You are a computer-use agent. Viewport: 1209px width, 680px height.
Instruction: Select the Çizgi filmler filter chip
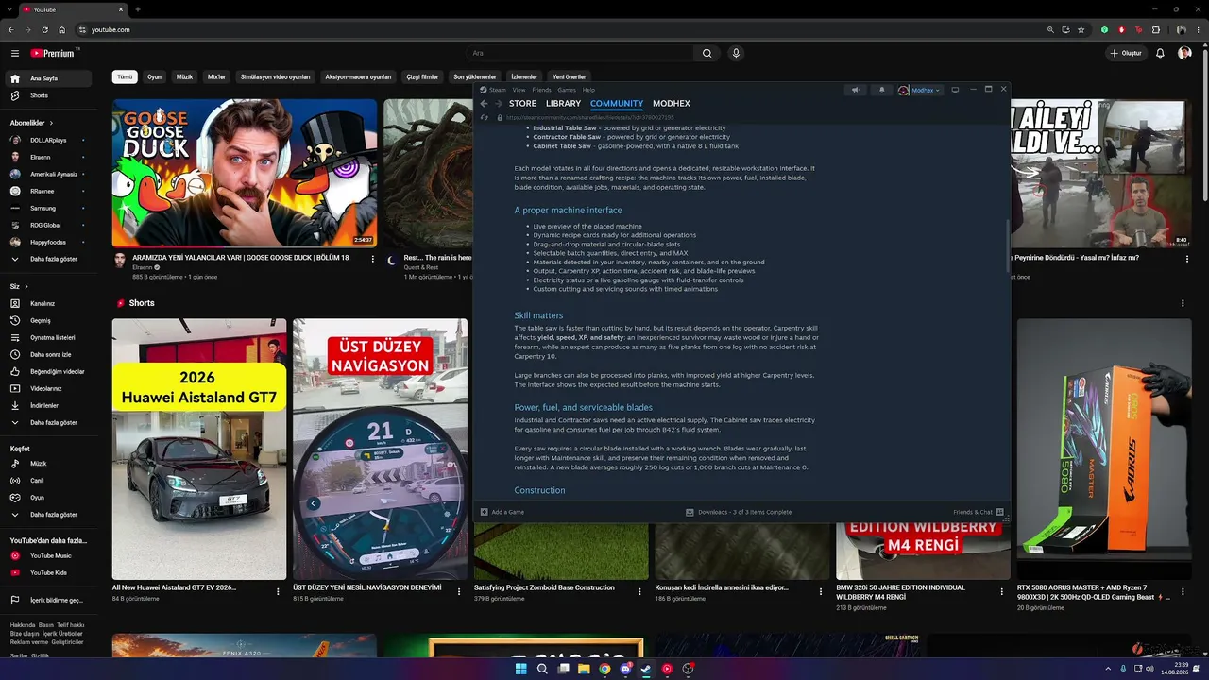(422, 77)
